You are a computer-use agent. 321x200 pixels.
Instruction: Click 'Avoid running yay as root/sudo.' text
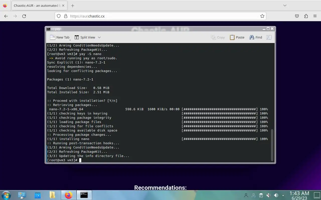(x=86, y=58)
